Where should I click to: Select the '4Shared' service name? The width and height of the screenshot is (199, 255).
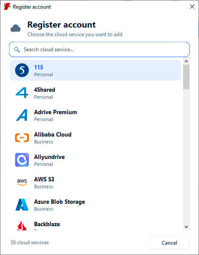[x=44, y=90]
